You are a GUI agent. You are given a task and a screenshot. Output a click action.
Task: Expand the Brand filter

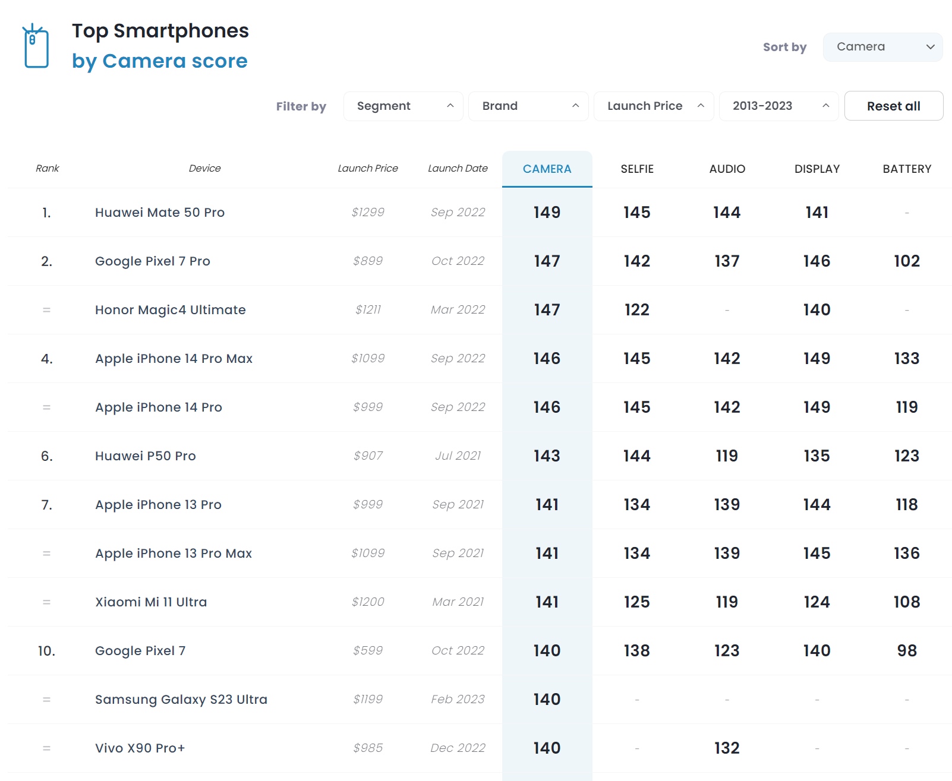click(528, 106)
